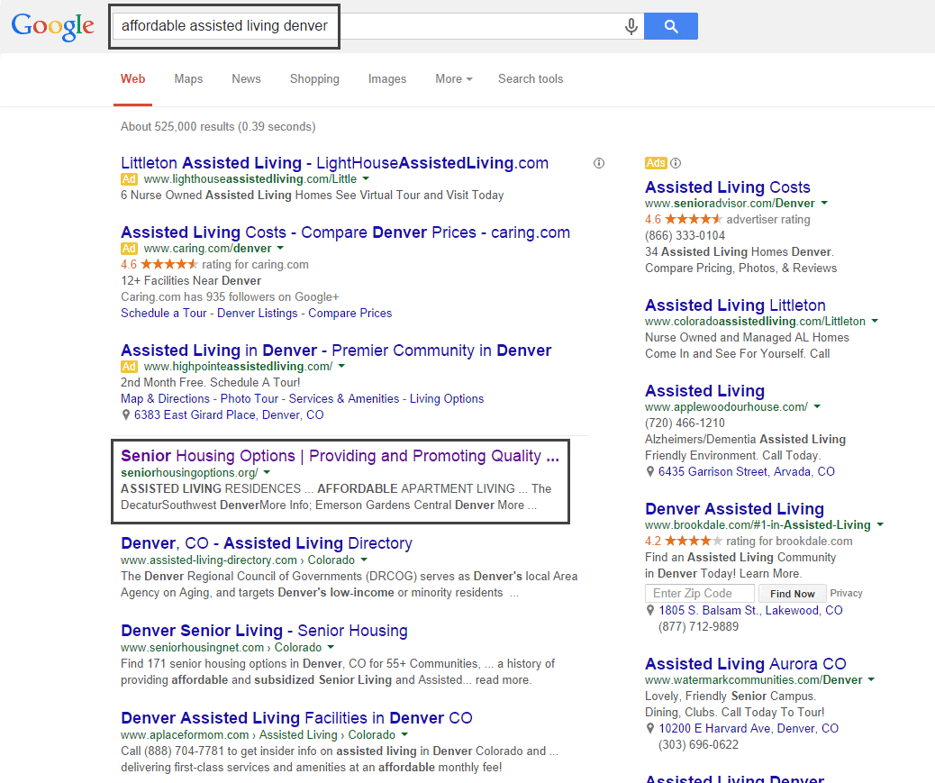Select the Web tab
Screen dimensions: 935x783
tap(133, 78)
